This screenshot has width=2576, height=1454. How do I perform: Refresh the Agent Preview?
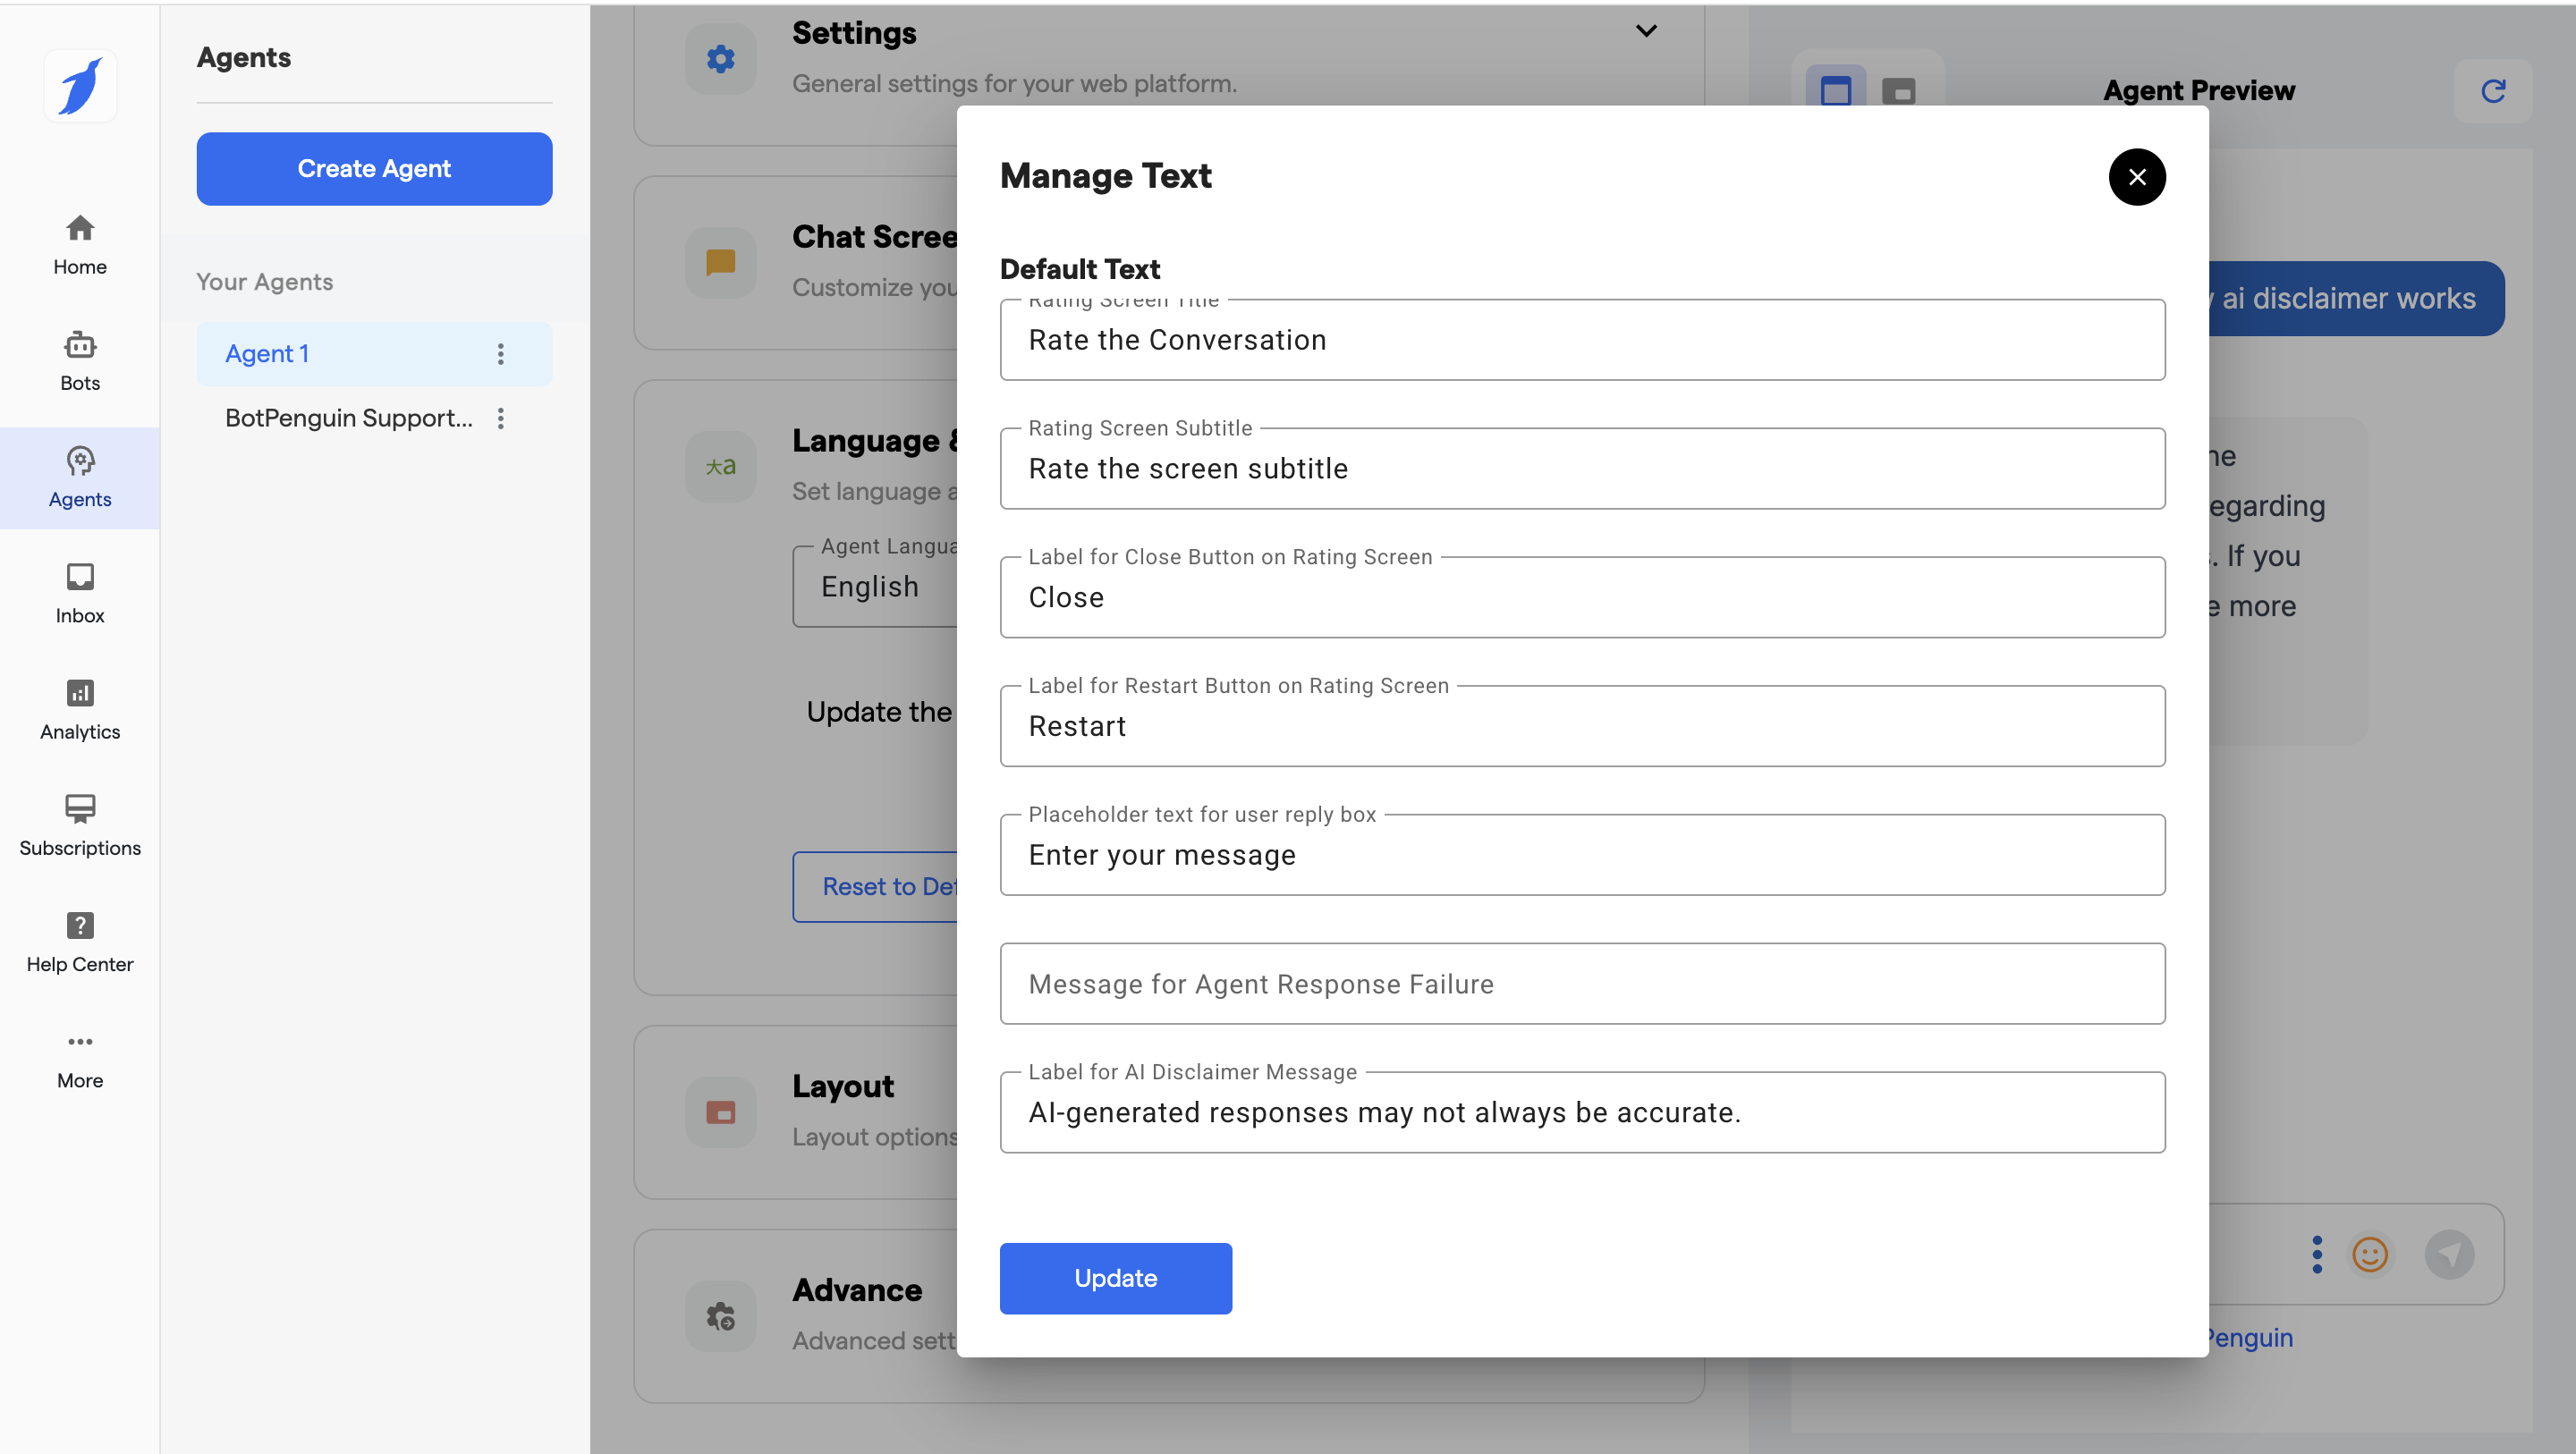2493,91
